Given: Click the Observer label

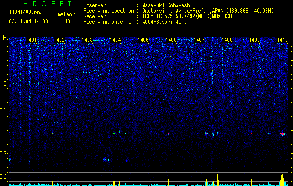Looking at the screenshot, I should pos(95,5).
